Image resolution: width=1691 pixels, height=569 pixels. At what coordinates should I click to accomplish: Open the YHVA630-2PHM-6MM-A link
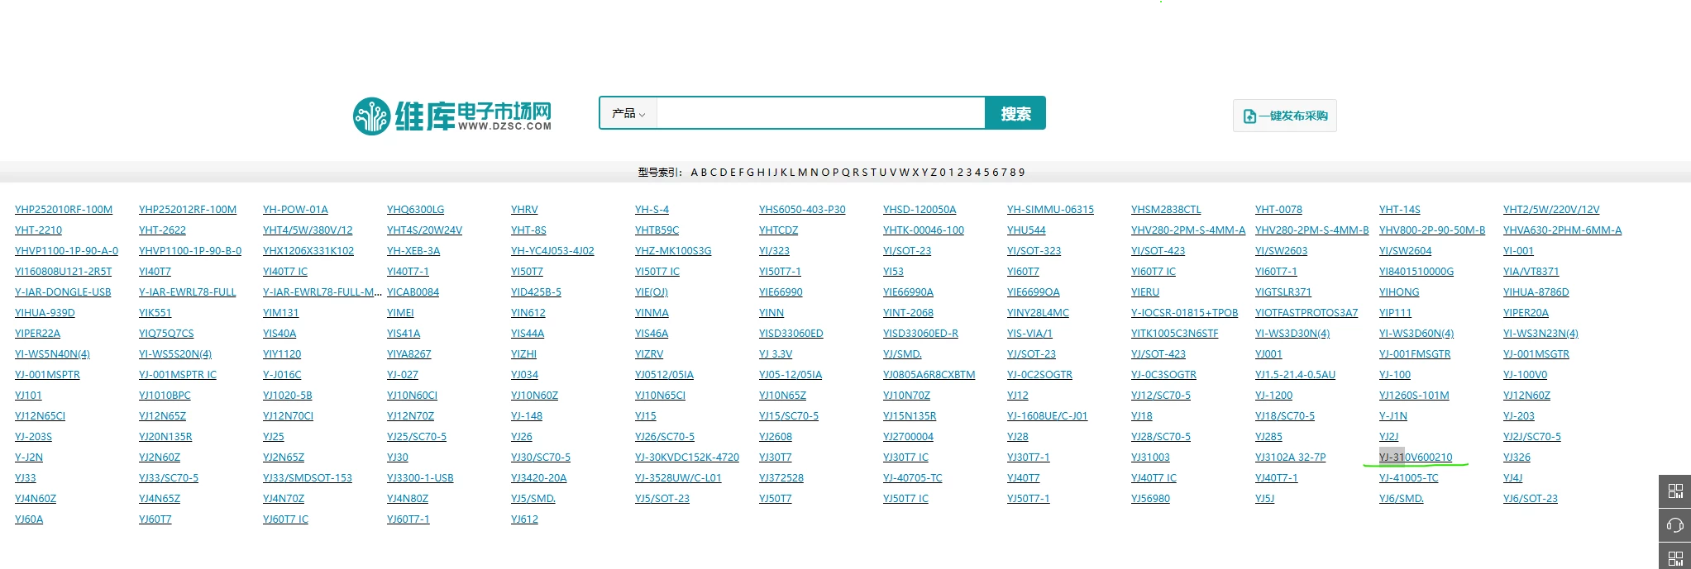(x=1563, y=230)
